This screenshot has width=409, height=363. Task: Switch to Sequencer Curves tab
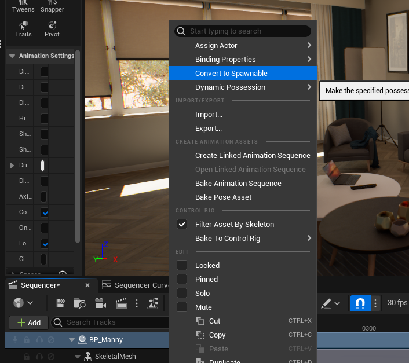(136, 285)
